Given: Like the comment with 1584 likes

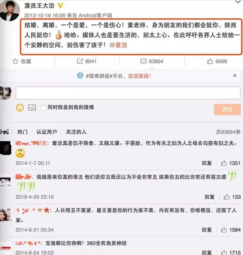Looking at the screenshot, I should 224,230.
